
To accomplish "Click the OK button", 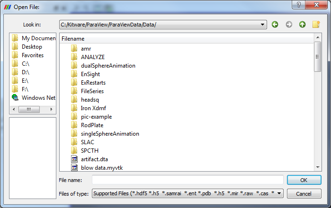I will point(304,180).
